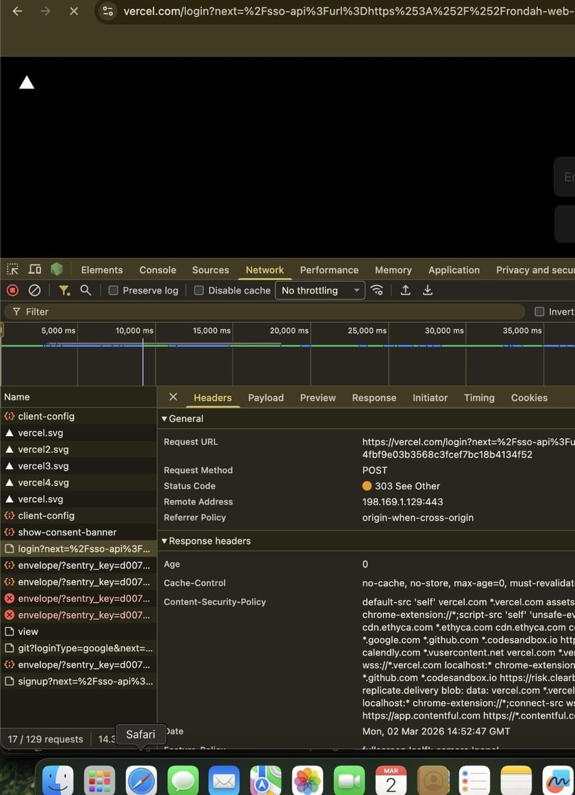Open network search magnifier

point(86,290)
